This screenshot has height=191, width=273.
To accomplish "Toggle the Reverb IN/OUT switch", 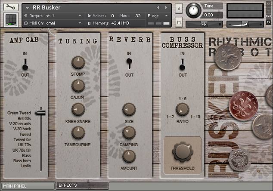I will click(129, 64).
